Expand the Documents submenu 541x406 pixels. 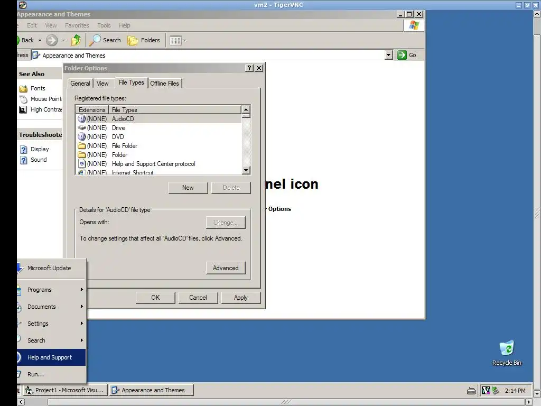tap(51, 307)
